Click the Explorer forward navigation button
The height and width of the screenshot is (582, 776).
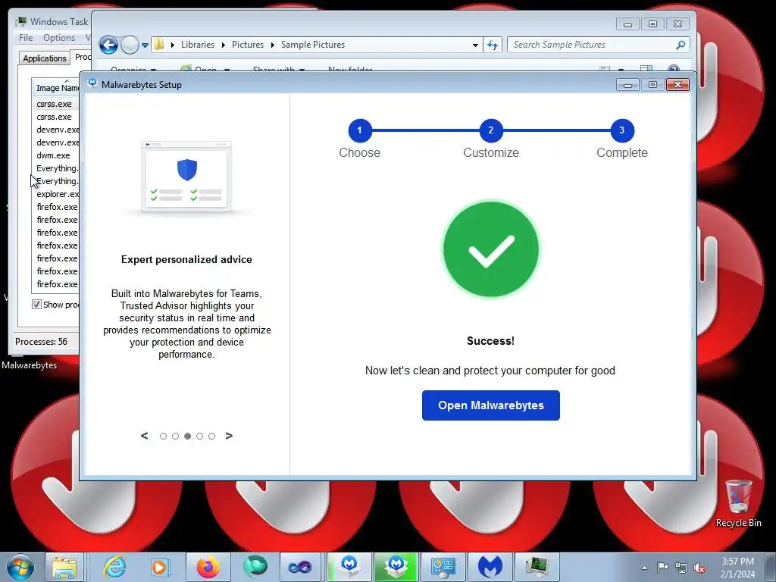coord(130,45)
